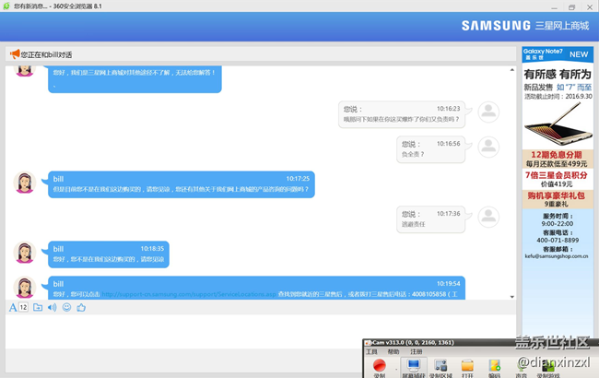This screenshot has height=378, width=599.
Task: Click the 购机享豪华礼包 promotion text
Action: 557,195
